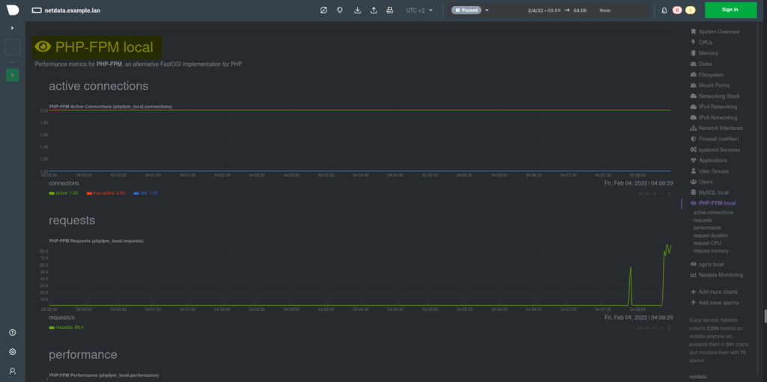The height and width of the screenshot is (382, 767).
Task: Click the green add space plus button
Action: click(x=12, y=75)
